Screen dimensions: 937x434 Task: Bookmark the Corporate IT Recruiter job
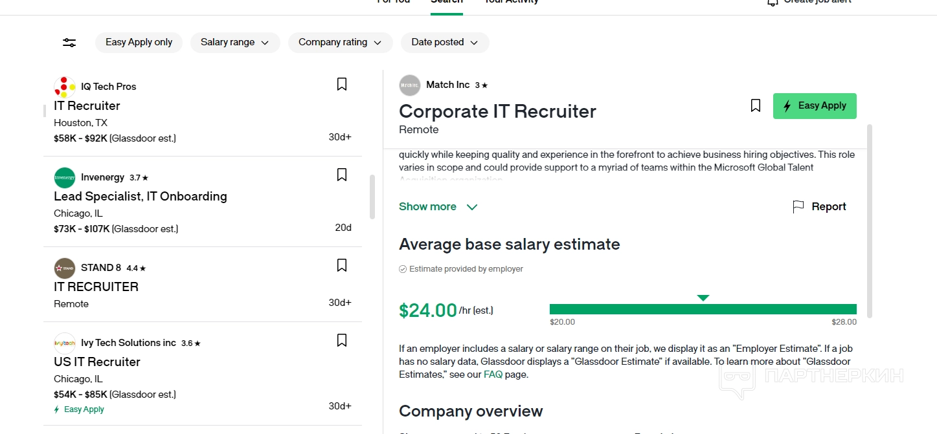[755, 105]
